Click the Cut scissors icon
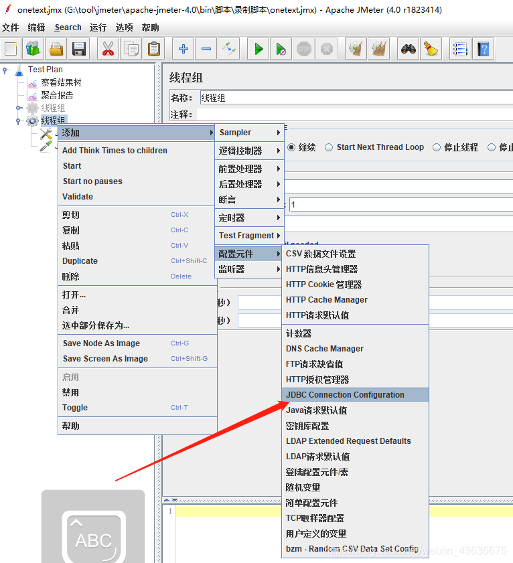Image resolution: width=513 pixels, height=563 pixels. [x=108, y=48]
